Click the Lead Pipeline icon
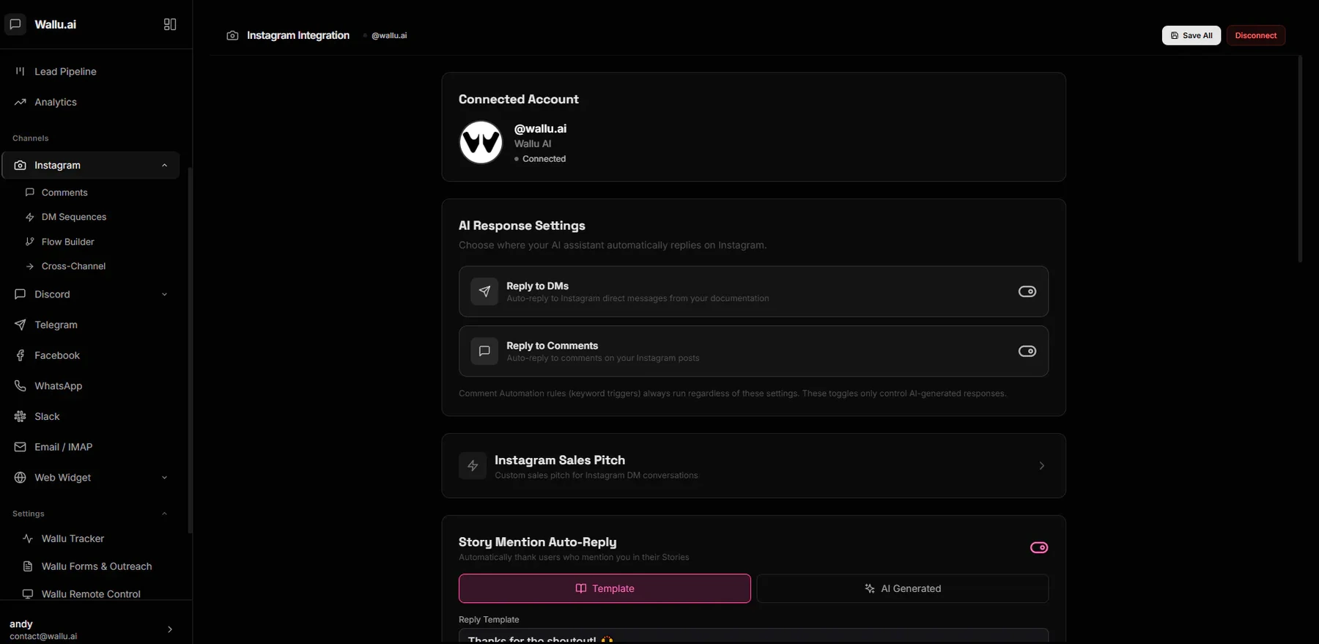This screenshot has height=644, width=1319. pos(20,71)
